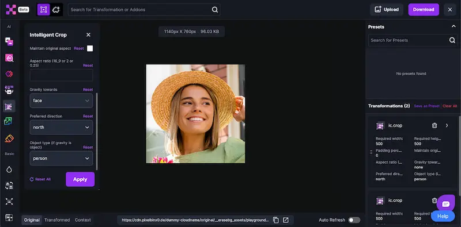Click the No presets found message
The height and width of the screenshot is (227, 461).
(411, 74)
